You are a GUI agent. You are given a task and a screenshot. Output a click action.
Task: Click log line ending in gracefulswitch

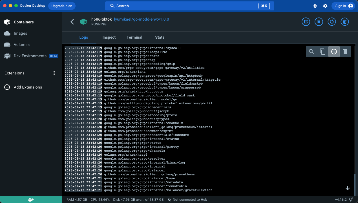(x=158, y=190)
